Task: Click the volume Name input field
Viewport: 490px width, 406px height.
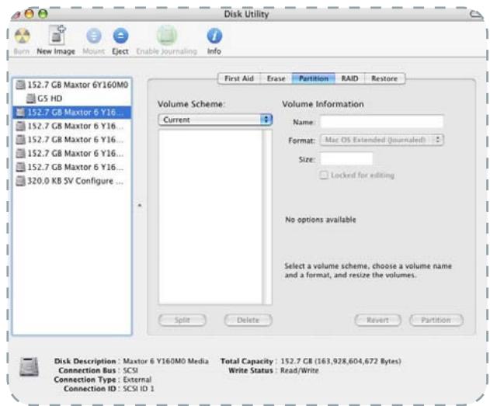Action: pos(381,121)
